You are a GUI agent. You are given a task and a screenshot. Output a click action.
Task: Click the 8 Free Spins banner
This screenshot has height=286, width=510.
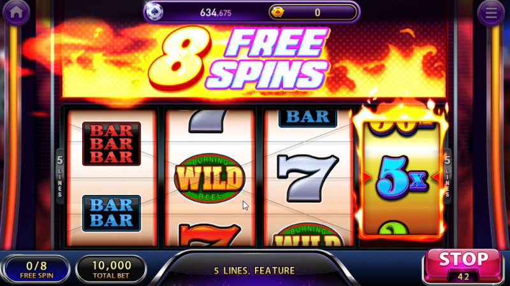(x=239, y=59)
